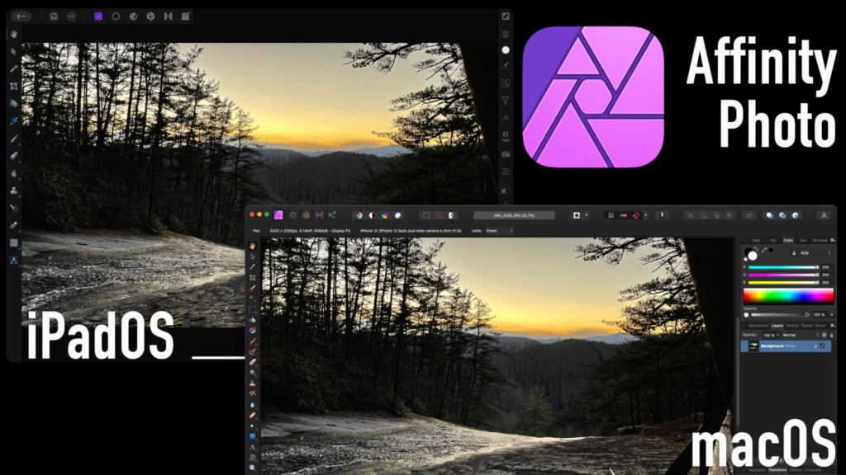Select the hand View tool in macOS
Viewport: 846px width, 475px height.
pyautogui.click(x=253, y=246)
